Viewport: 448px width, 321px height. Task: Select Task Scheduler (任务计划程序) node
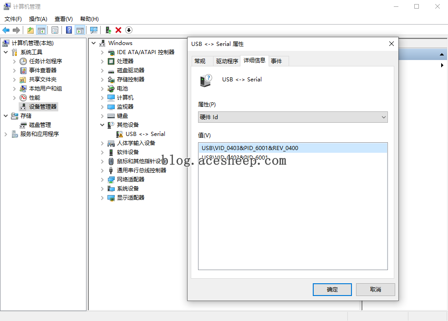tap(46, 61)
